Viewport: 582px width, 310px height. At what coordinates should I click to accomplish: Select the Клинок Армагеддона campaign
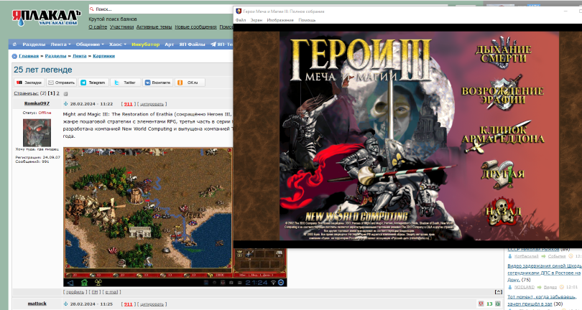(502, 136)
